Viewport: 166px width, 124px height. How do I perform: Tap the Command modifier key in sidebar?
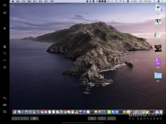pyautogui.click(x=5, y=47)
